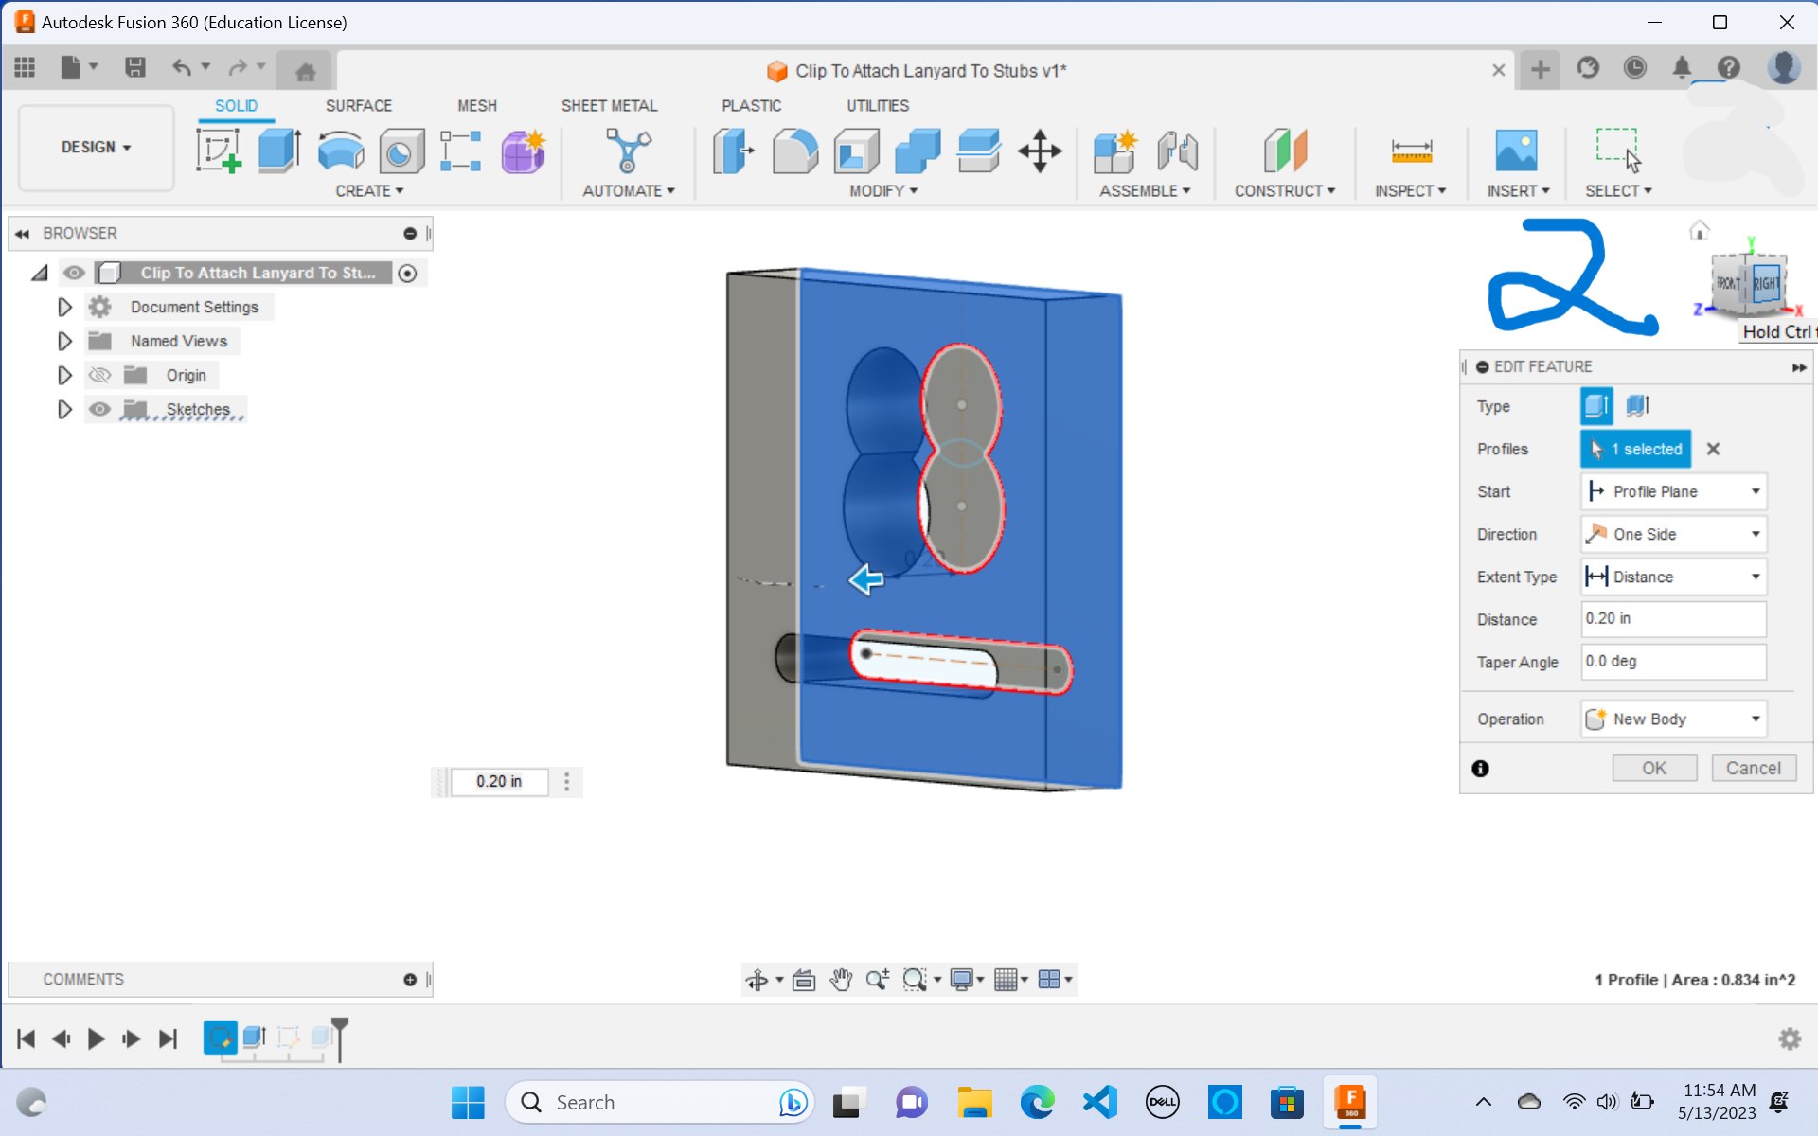
Task: Open the Fillet tool
Action: [x=794, y=151]
